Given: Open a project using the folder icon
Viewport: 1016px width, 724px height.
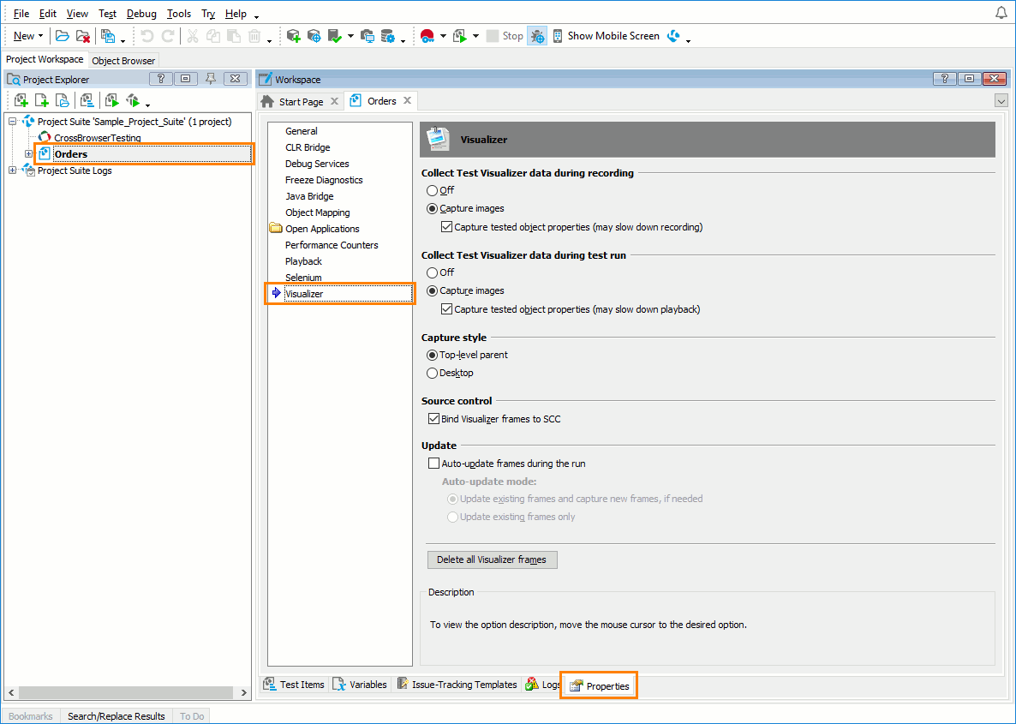Looking at the screenshot, I should (63, 36).
